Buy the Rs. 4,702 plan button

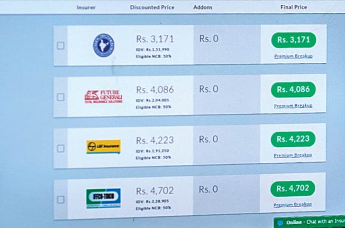[x=293, y=188]
